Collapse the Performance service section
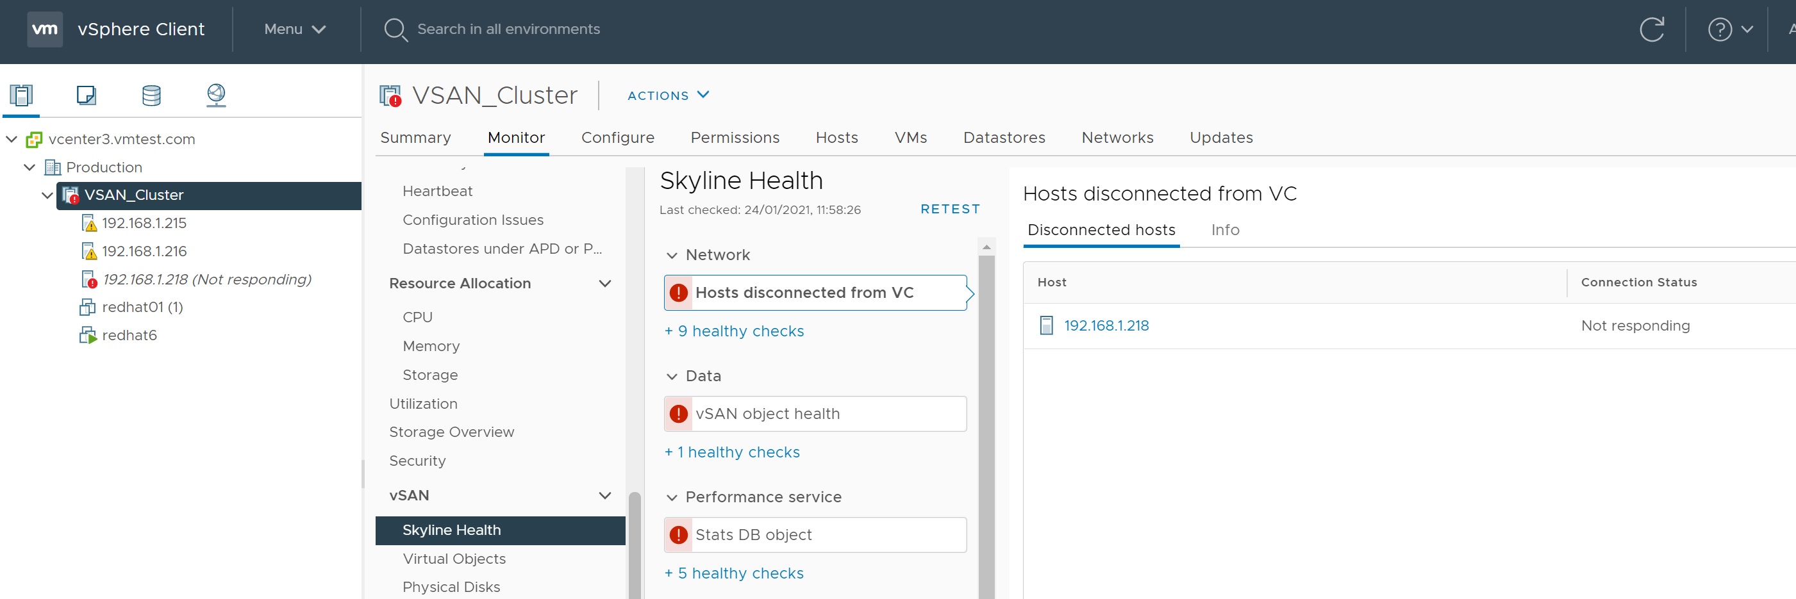This screenshot has height=599, width=1796. [672, 497]
